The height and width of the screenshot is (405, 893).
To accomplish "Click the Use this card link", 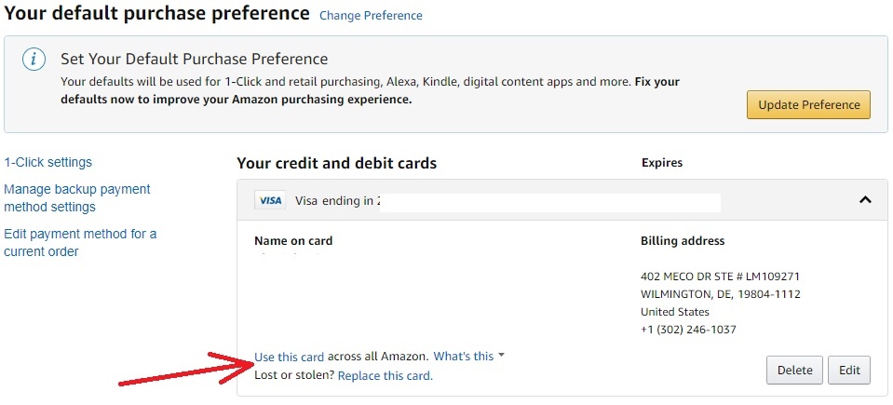I will [x=289, y=357].
